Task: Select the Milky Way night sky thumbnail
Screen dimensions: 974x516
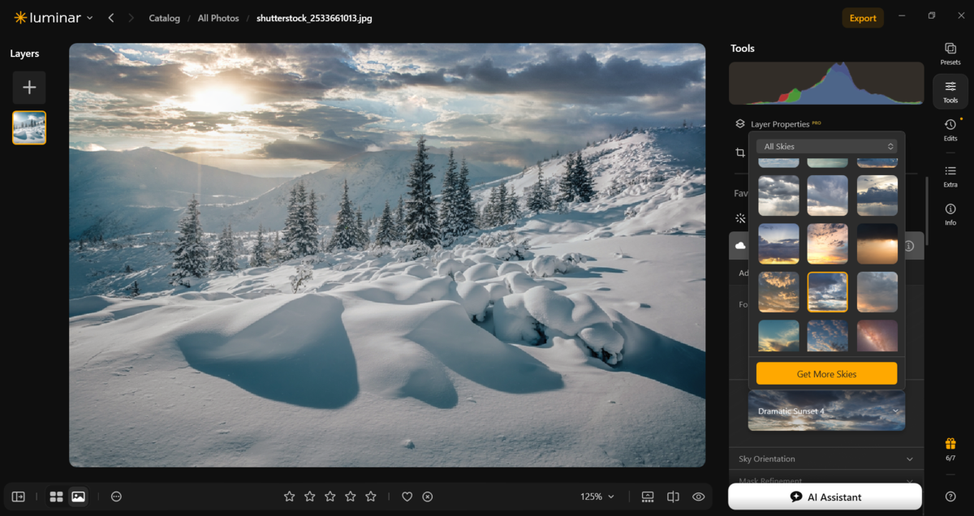Action: (x=877, y=335)
